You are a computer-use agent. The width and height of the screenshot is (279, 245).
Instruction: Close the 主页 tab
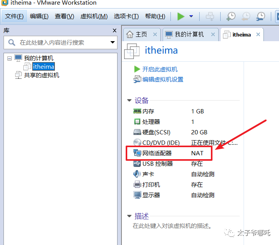tap(155, 35)
